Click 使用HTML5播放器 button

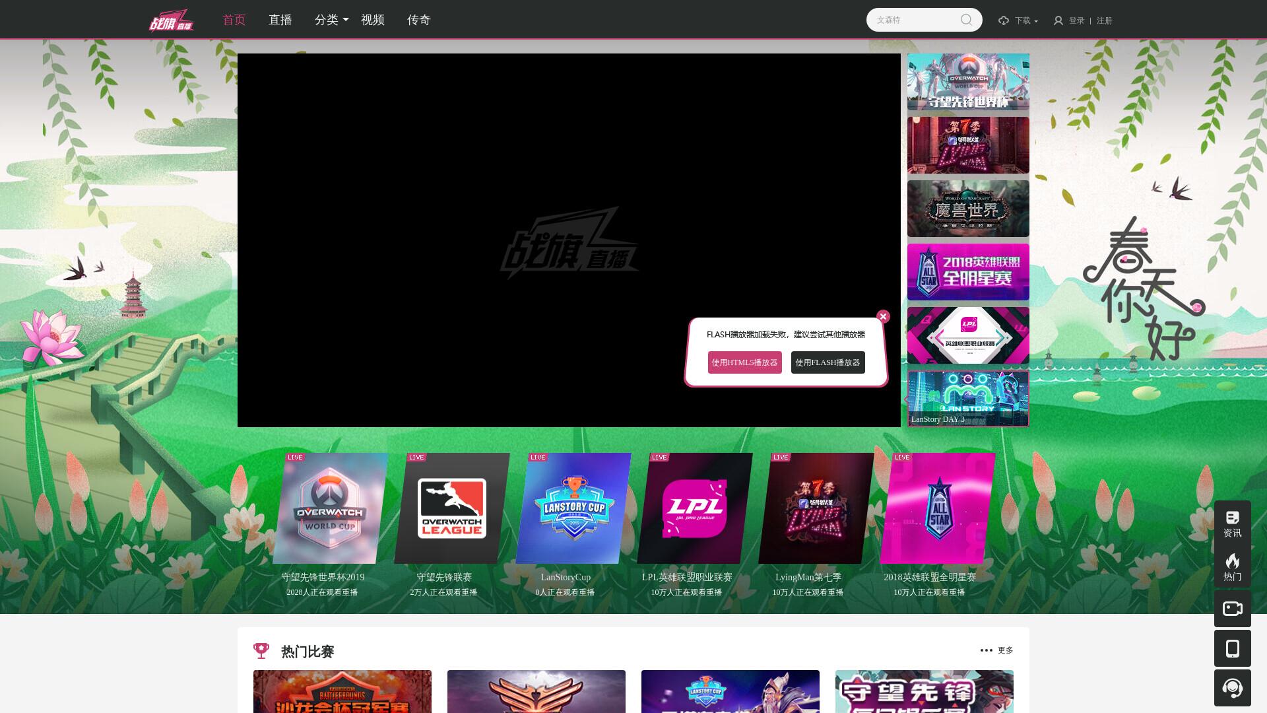tap(745, 362)
